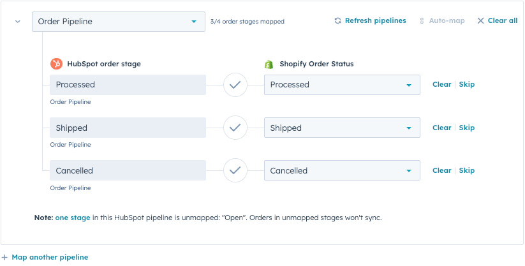
Task: Skip the Cancelled stage mapping
Action: 467,170
